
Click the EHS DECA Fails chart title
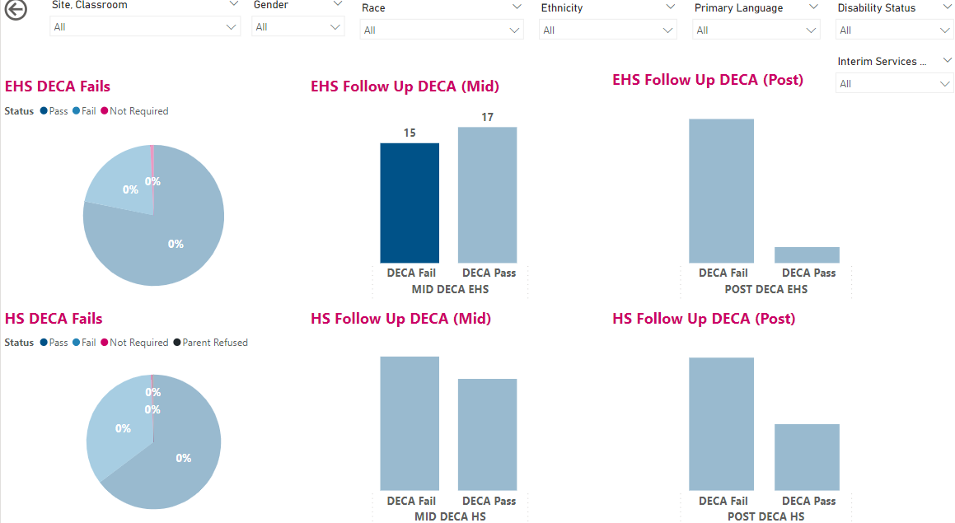click(x=57, y=86)
